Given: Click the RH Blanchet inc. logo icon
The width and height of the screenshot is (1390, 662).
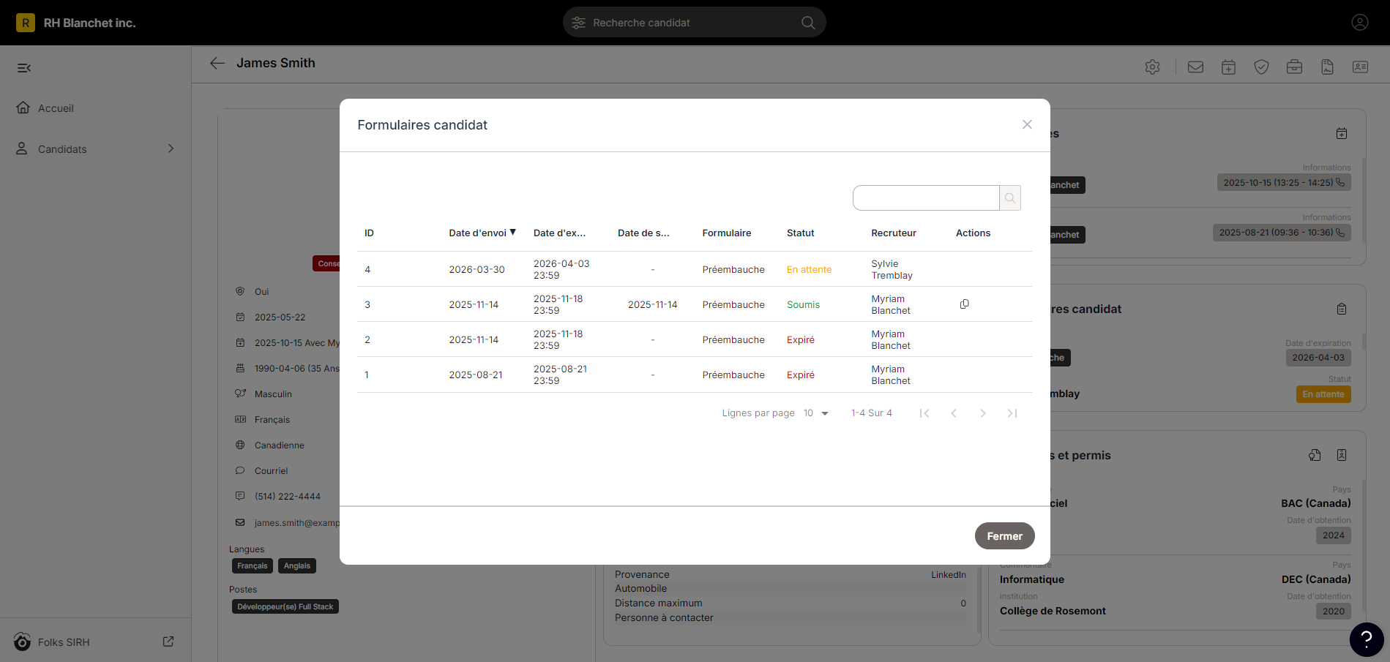Looking at the screenshot, I should pyautogui.click(x=26, y=23).
